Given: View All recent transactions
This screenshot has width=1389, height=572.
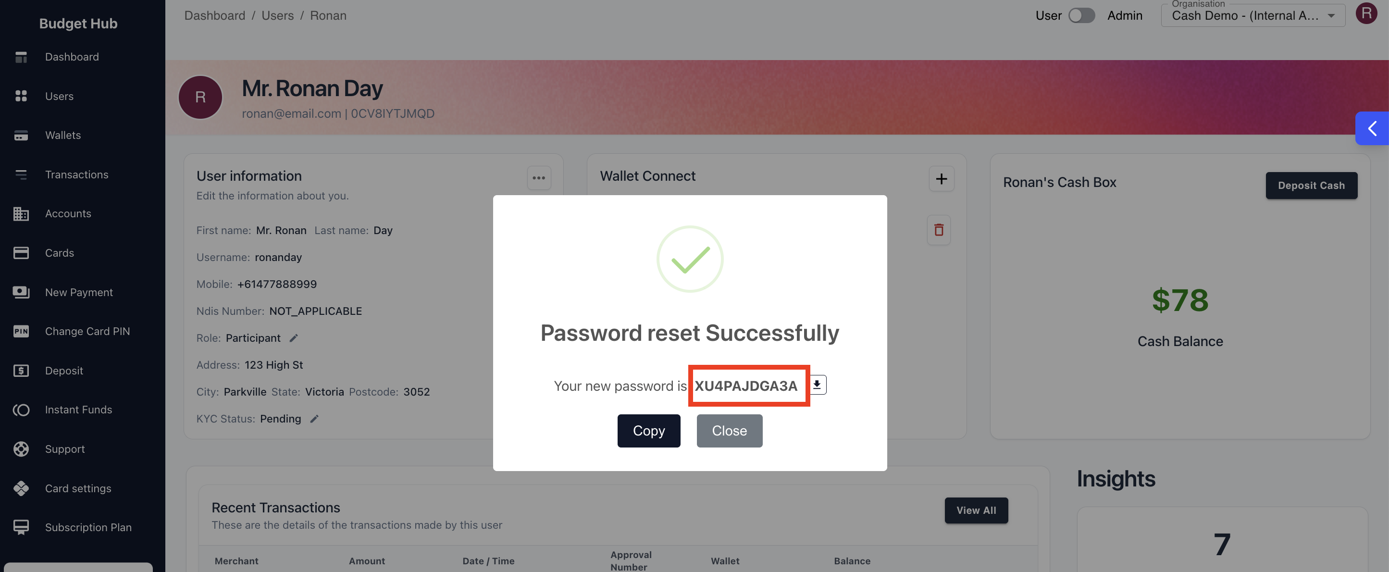Looking at the screenshot, I should click(976, 510).
